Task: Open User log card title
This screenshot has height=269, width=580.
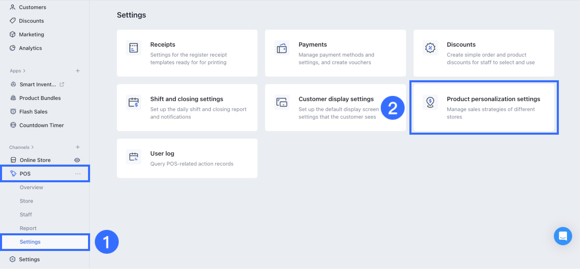Action: pos(162,153)
